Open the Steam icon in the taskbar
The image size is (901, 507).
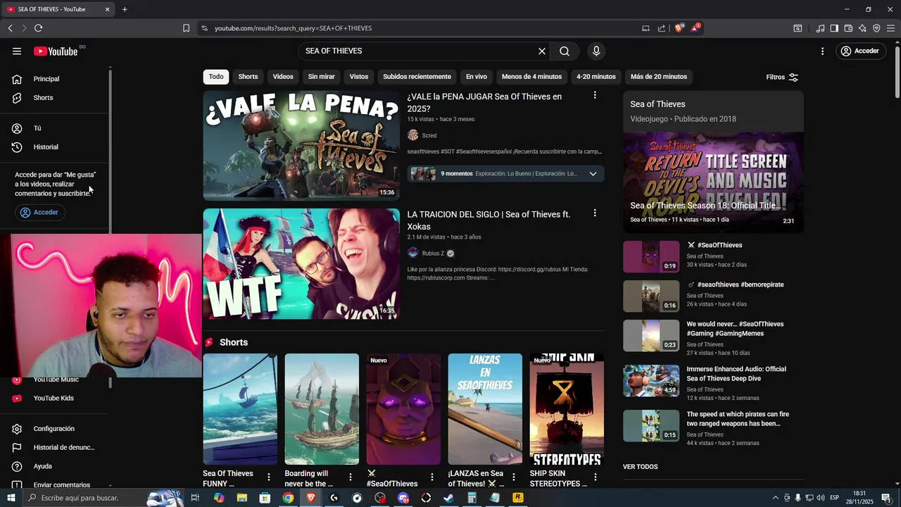coord(448,498)
